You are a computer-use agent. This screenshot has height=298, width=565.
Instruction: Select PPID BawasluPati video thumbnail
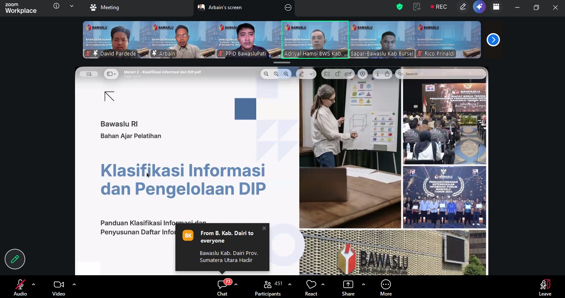click(x=249, y=39)
